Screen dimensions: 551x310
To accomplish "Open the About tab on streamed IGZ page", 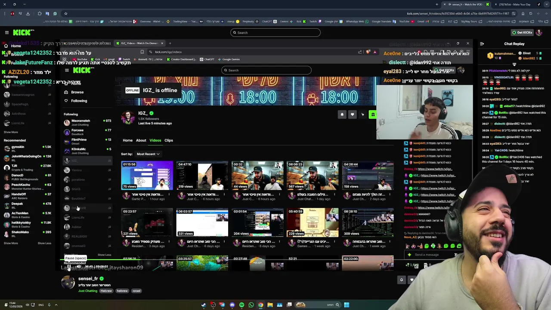I will (x=141, y=140).
